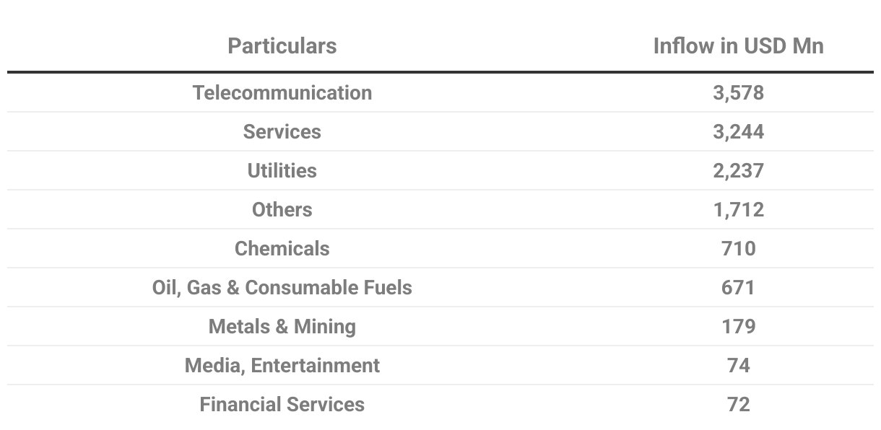Click the 710 inflow value
Viewport: 881px width, 430px height.
[x=738, y=248]
